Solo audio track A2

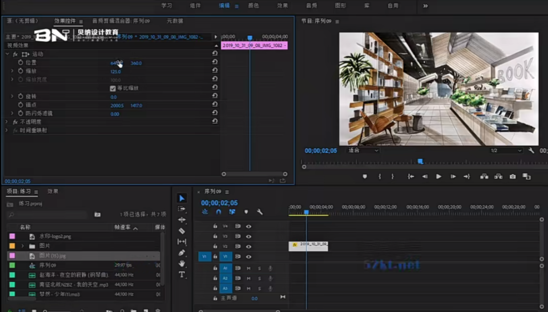tap(259, 278)
